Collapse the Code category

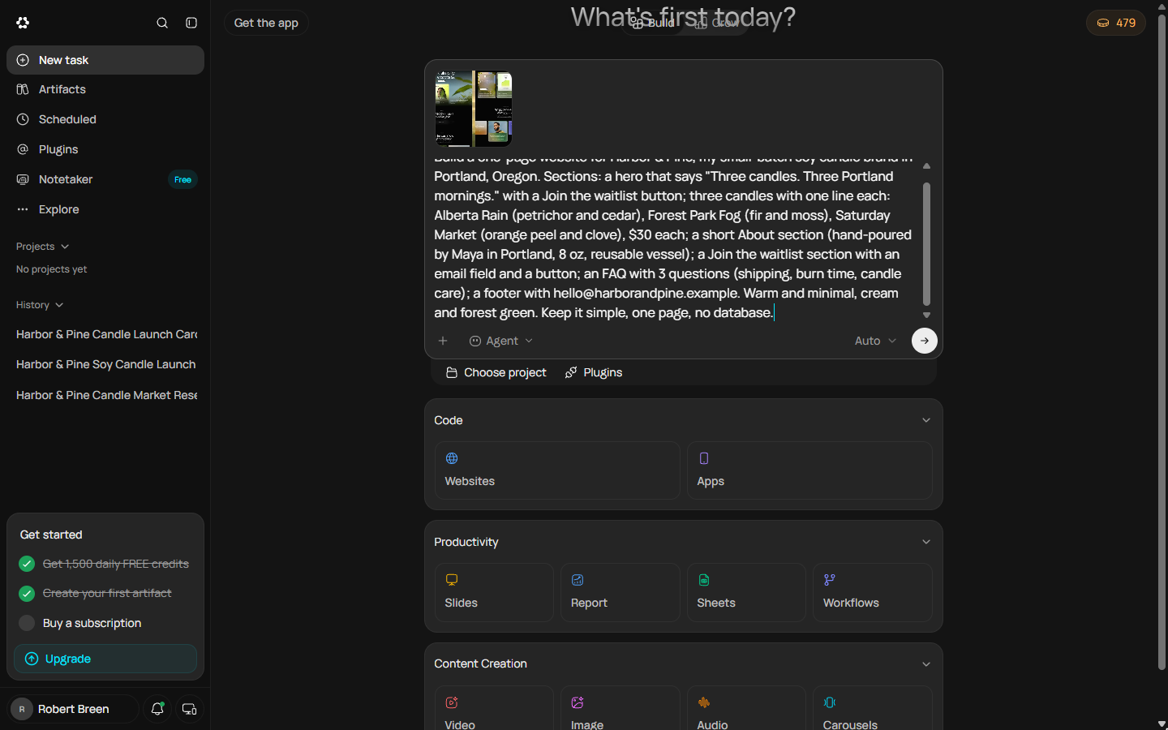coord(926,420)
